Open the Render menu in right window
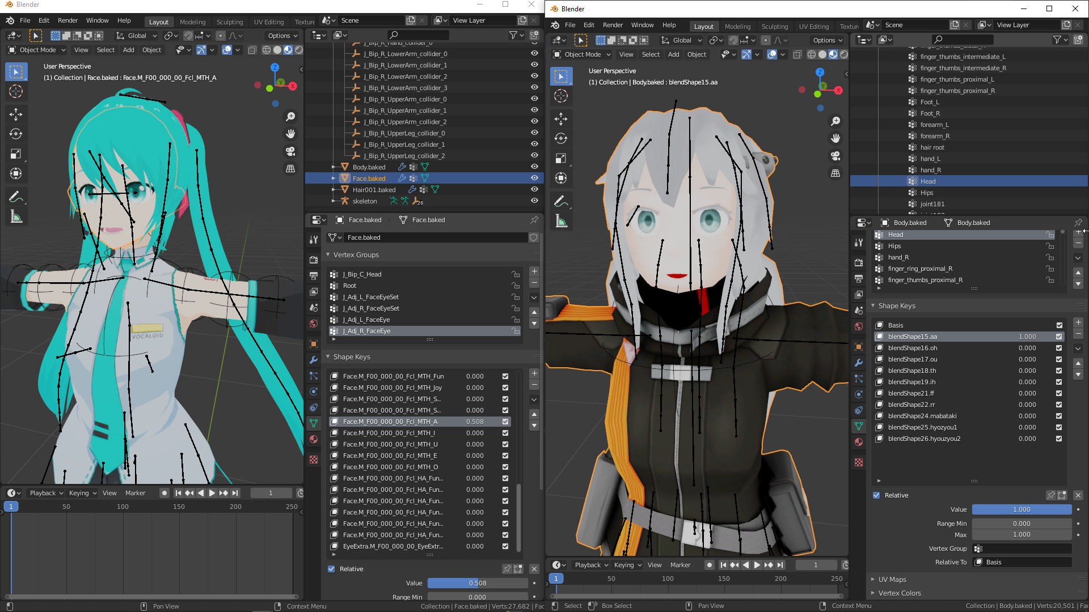Image resolution: width=1089 pixels, height=612 pixels. pyautogui.click(x=613, y=25)
